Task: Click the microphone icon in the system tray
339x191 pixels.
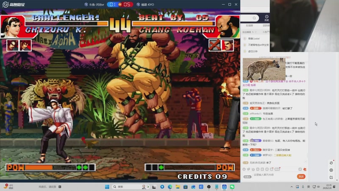Action: coord(303,187)
